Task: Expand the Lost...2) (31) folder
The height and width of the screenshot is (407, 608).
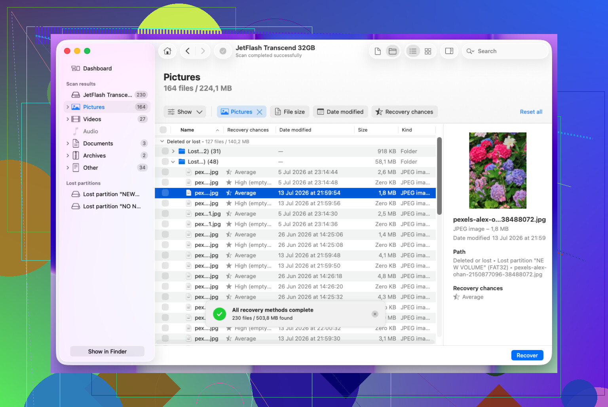Action: (173, 151)
